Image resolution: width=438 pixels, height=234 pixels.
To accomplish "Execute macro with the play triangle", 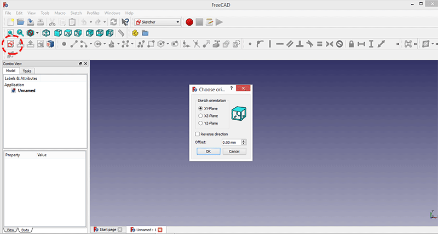I will click(220, 22).
